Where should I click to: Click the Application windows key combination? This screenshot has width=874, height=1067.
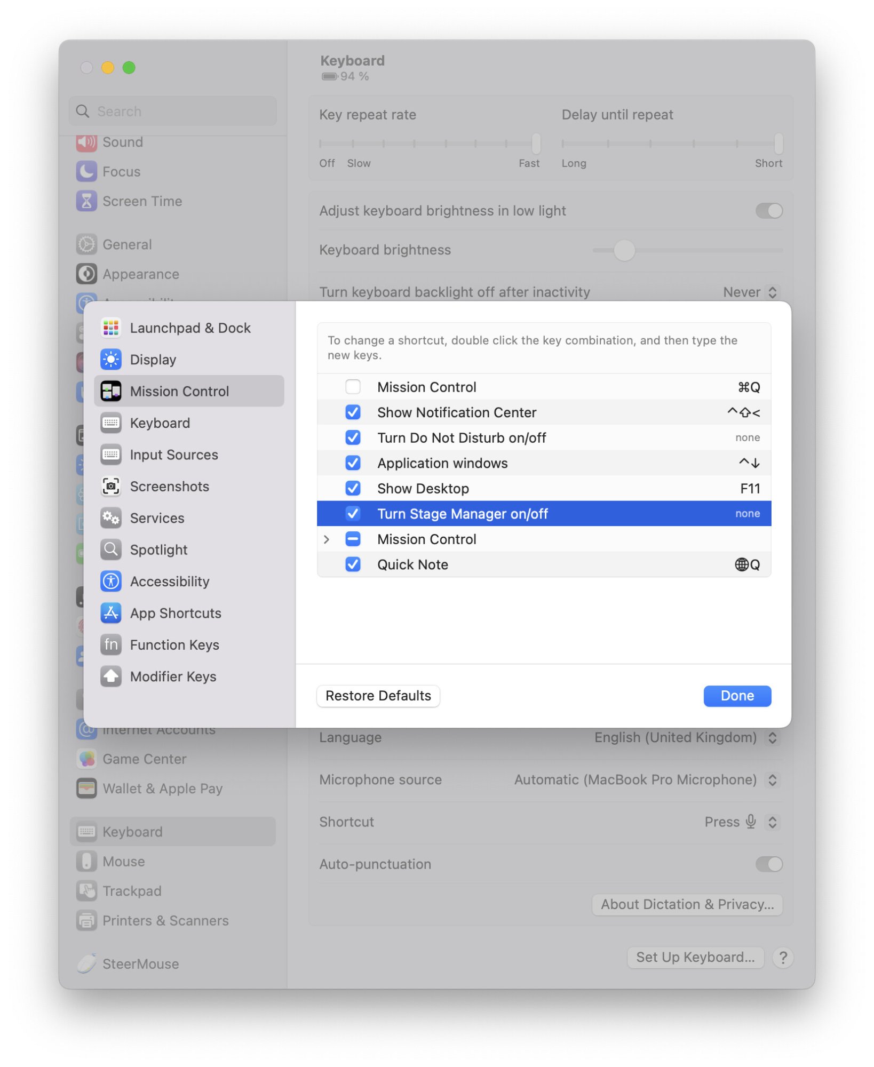[749, 463]
